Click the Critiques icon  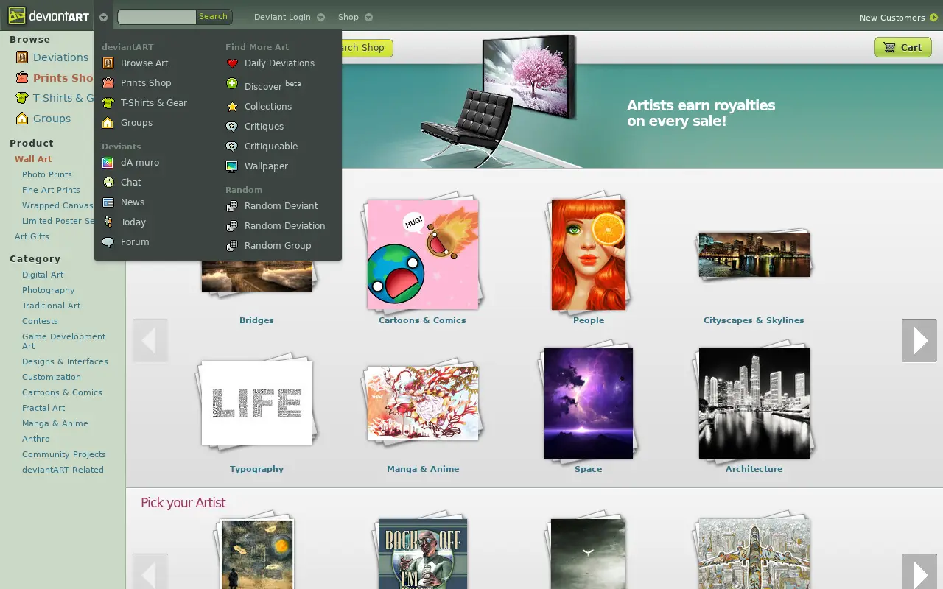pyautogui.click(x=232, y=127)
